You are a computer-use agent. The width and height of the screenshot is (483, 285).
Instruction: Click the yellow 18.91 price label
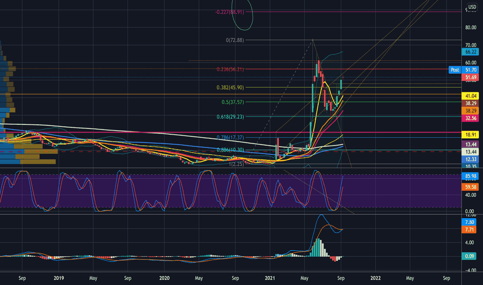point(471,134)
